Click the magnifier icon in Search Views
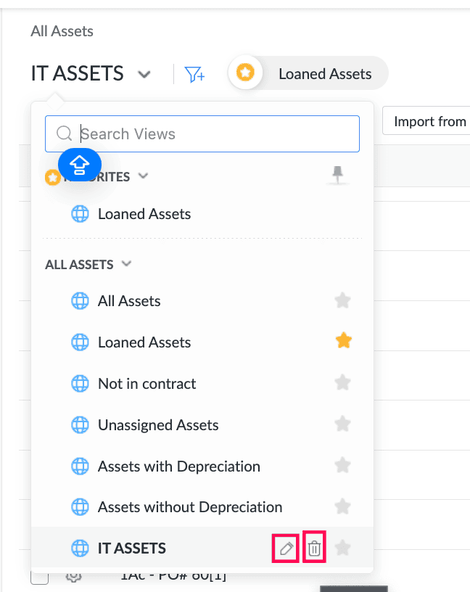The height and width of the screenshot is (592, 470). (x=64, y=133)
